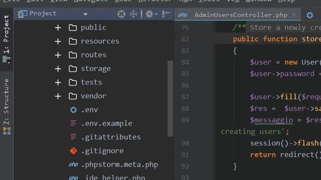Click '$user->fill' on line 87
This screenshot has height=180, width=321.
point(273,97)
